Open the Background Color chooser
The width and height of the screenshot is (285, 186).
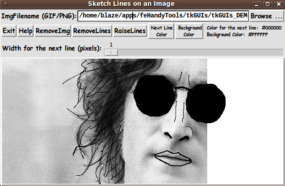click(x=189, y=31)
